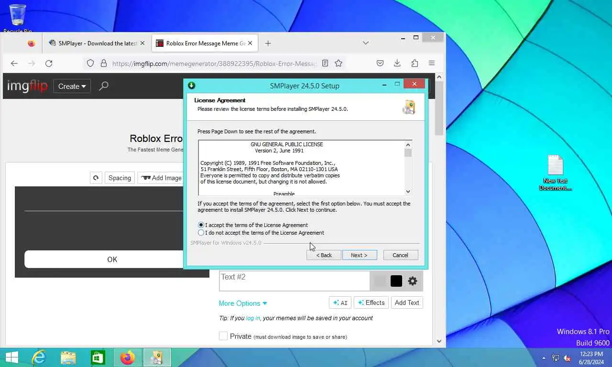Open the text Effects button
The image size is (612, 367).
point(371,302)
